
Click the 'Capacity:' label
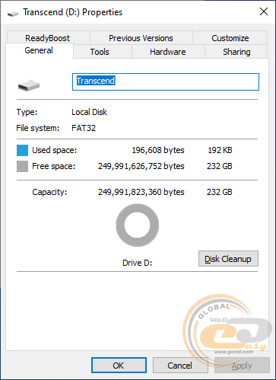click(x=49, y=192)
